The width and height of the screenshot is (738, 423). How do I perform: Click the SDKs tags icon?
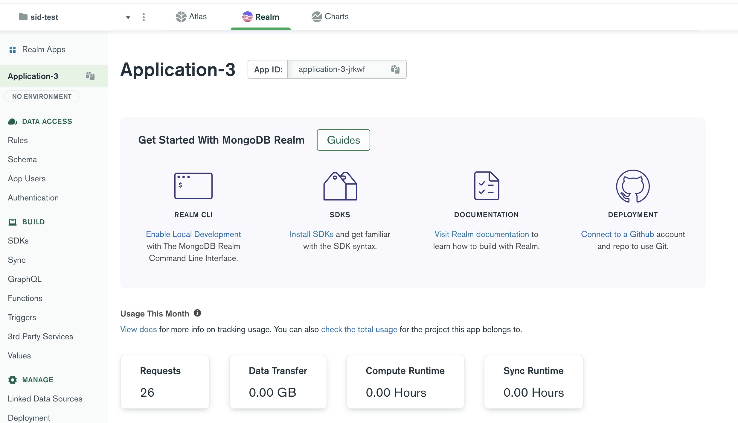click(340, 186)
